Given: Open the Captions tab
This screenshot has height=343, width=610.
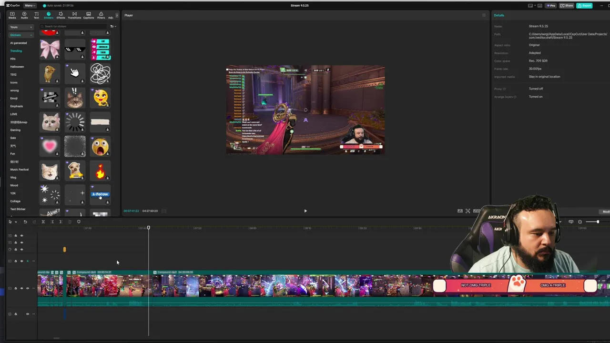Looking at the screenshot, I should coord(89,15).
